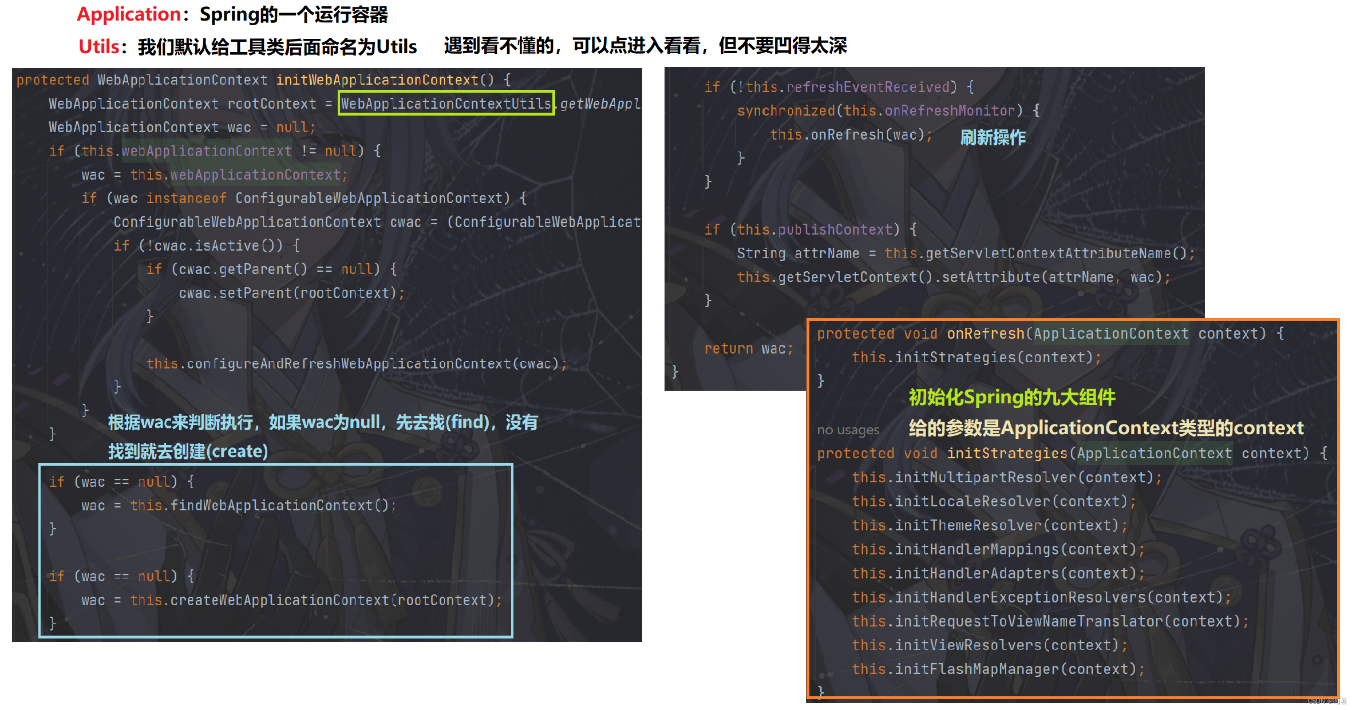Click the getServletContextAttributeName() call

[x=1039, y=253]
